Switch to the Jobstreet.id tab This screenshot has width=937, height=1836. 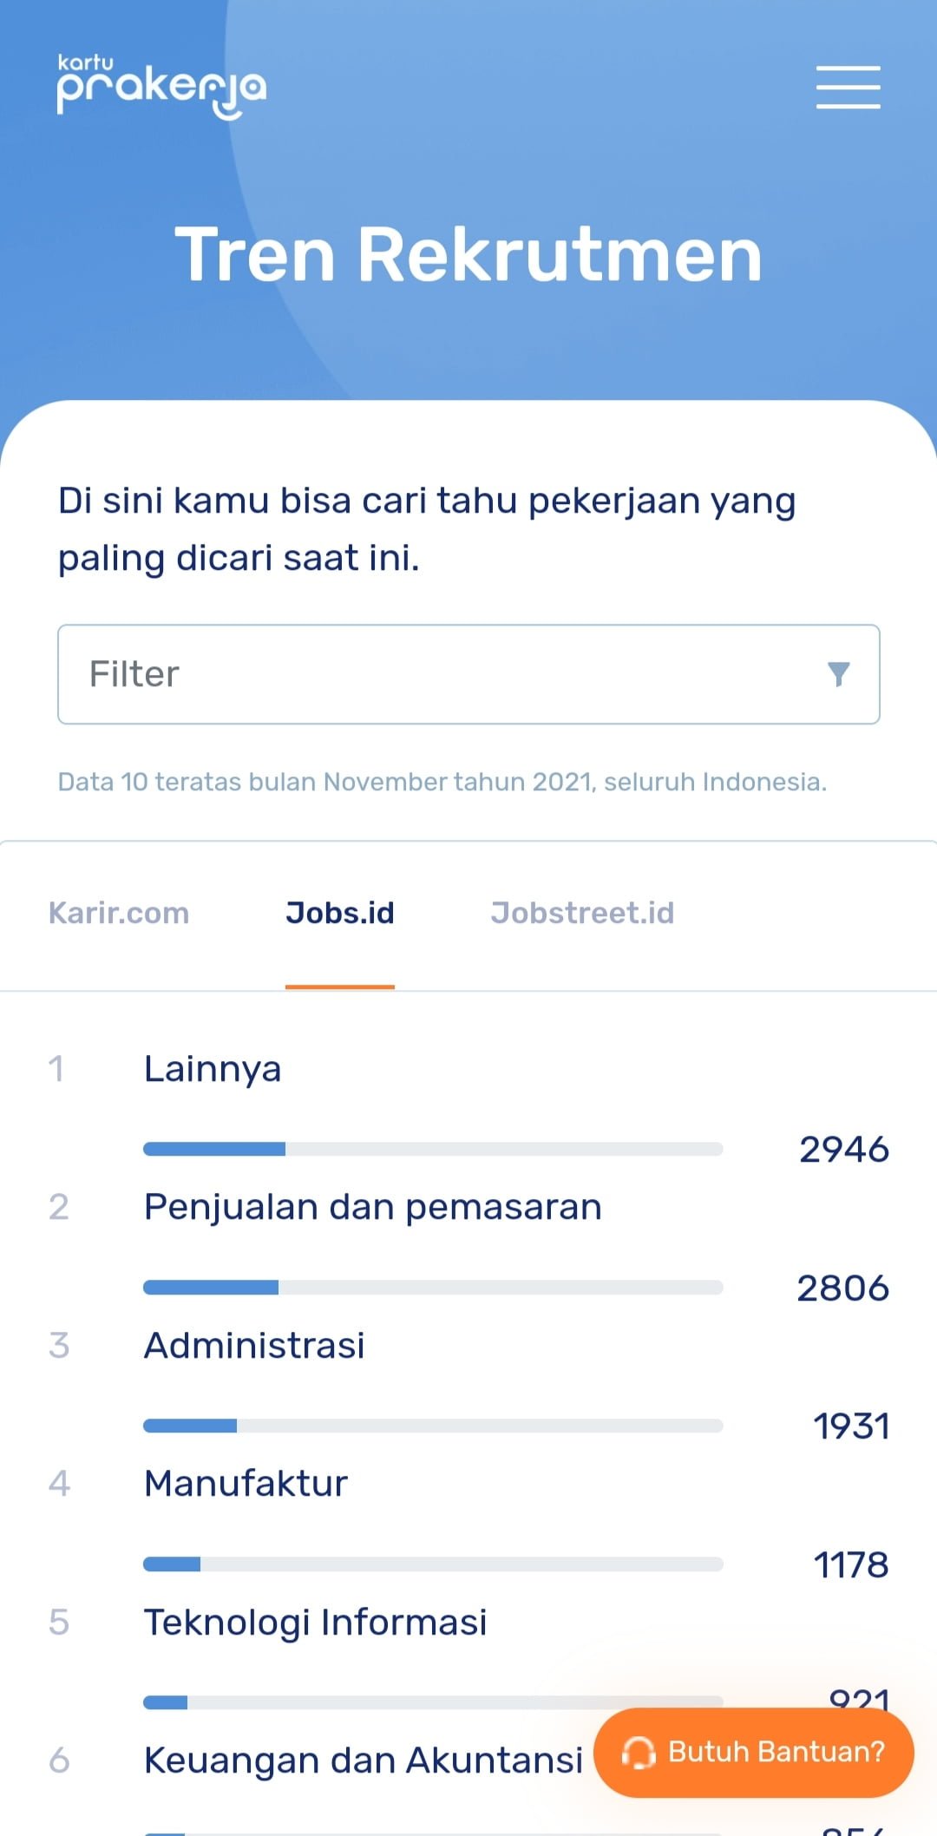click(582, 913)
